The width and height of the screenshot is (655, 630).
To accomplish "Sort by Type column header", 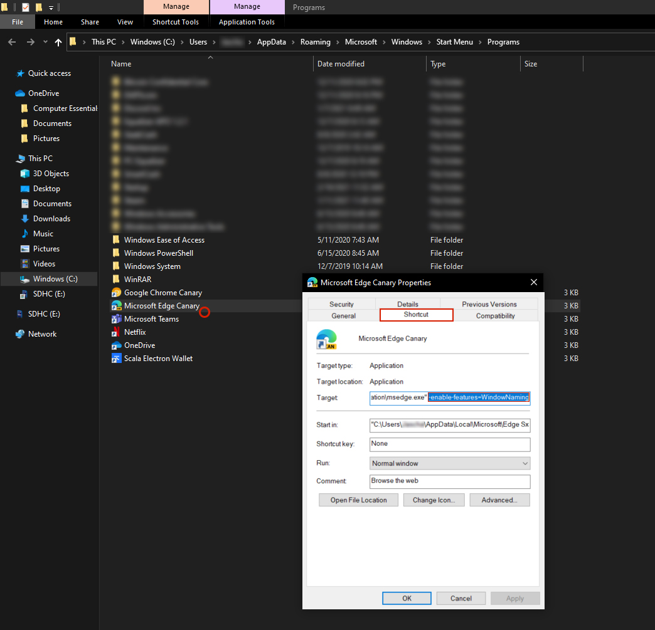I will click(x=438, y=64).
